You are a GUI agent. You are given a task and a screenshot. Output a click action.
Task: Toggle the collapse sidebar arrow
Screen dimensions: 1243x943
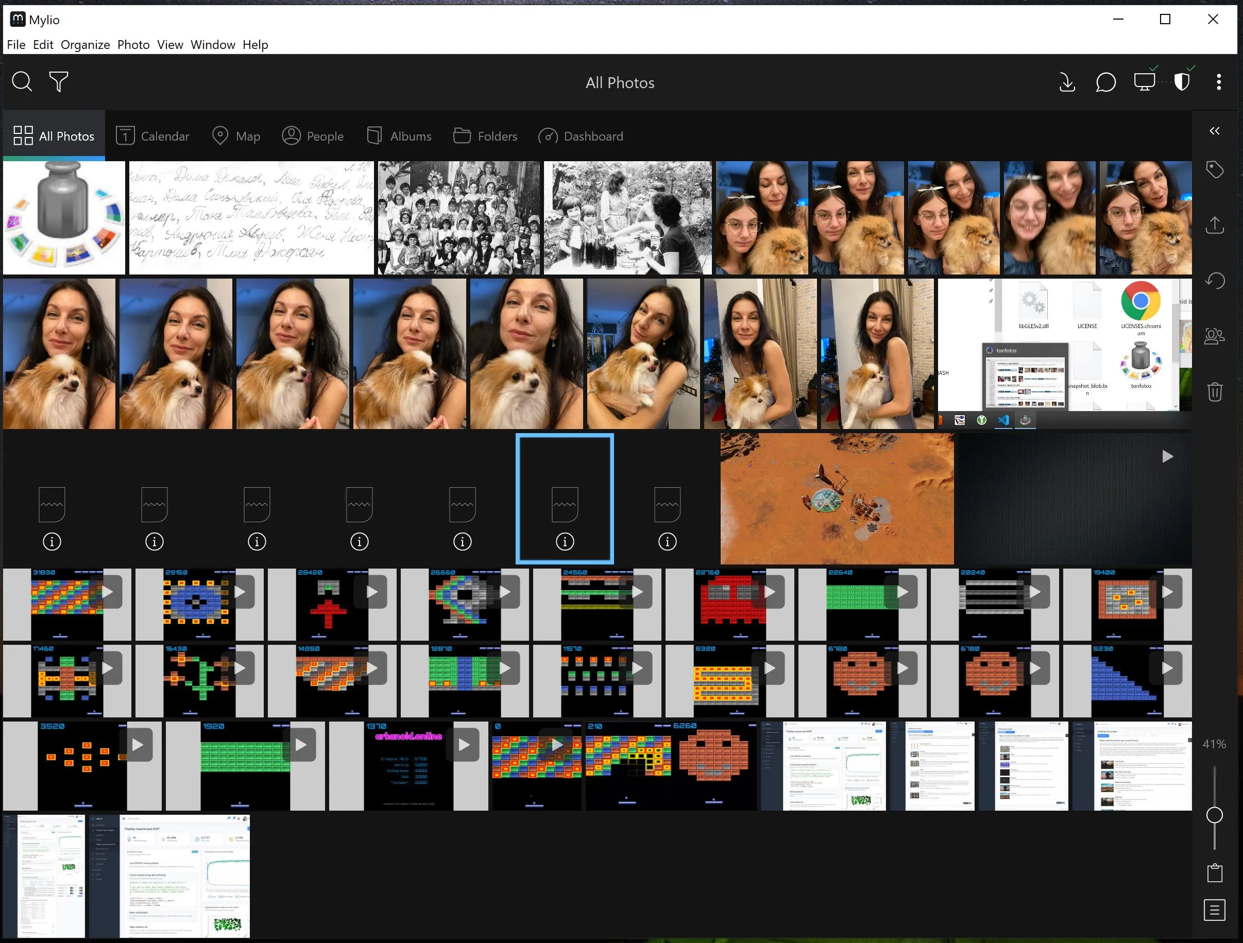[1214, 130]
